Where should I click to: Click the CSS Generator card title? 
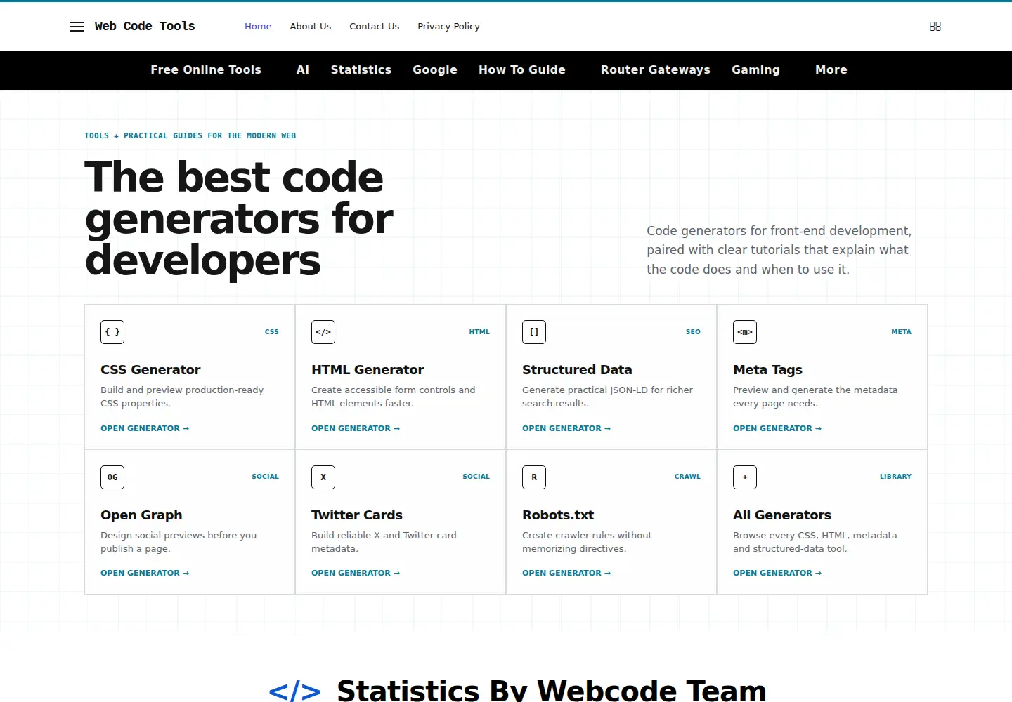click(150, 370)
